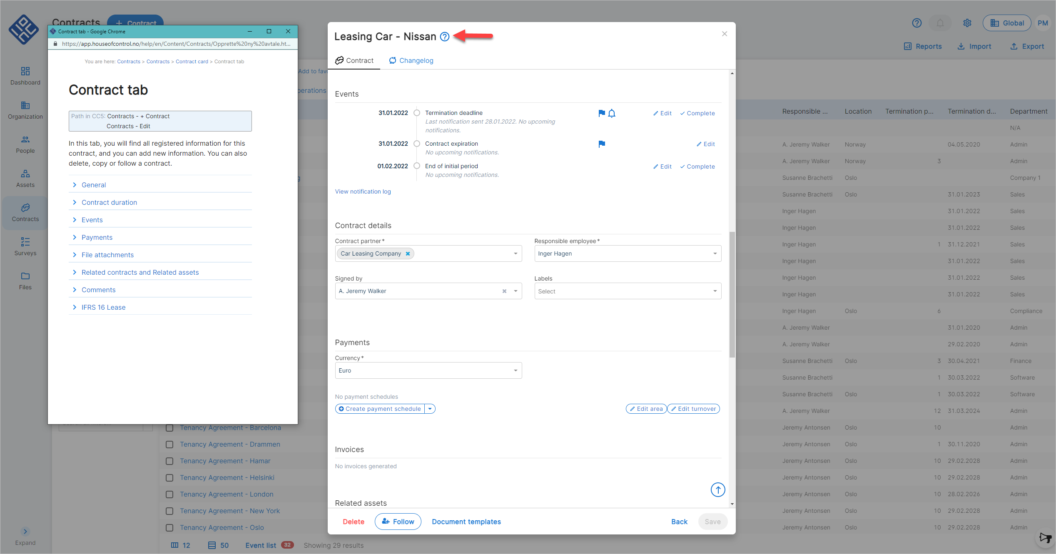Open settings gear in top bar
The height and width of the screenshot is (554, 1056).
pyautogui.click(x=967, y=23)
